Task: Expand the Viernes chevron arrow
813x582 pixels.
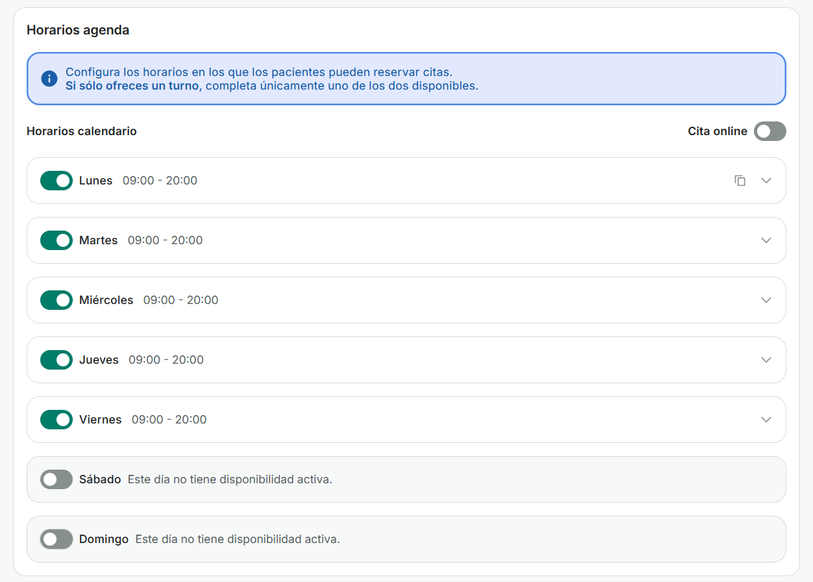Action: 766,420
